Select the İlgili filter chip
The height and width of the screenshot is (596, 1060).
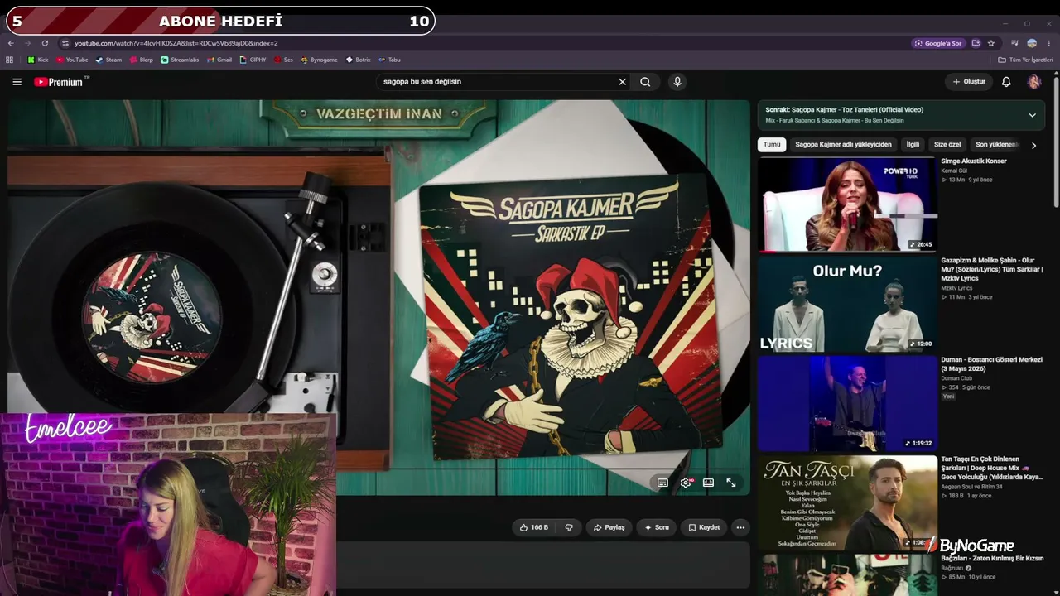pyautogui.click(x=913, y=145)
